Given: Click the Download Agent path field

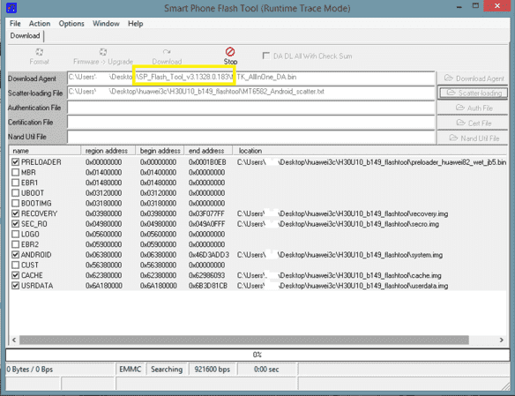Looking at the screenshot, I should 251,78.
